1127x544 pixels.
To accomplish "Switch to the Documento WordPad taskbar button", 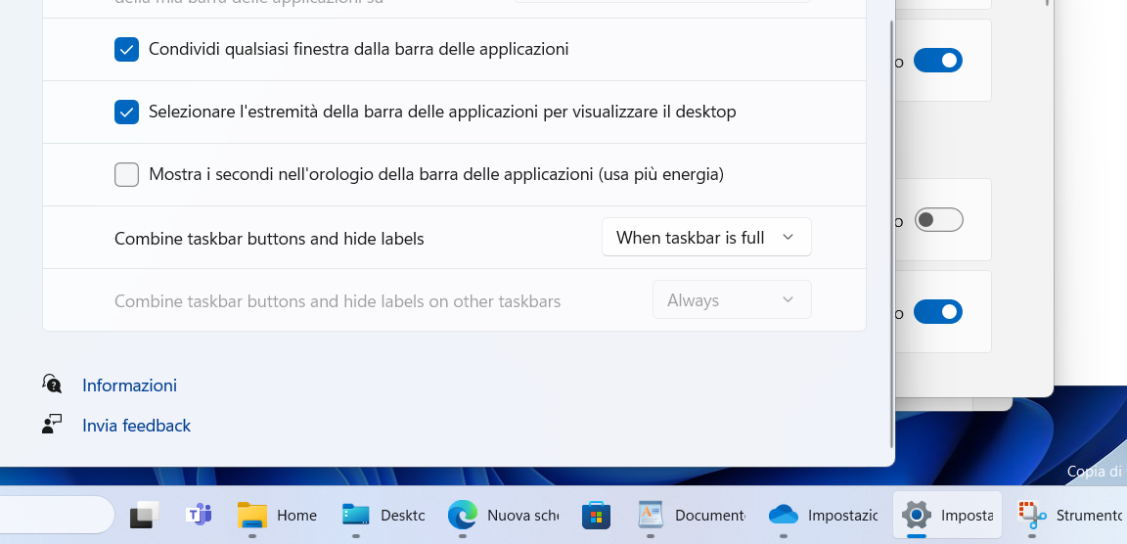I will 691,516.
